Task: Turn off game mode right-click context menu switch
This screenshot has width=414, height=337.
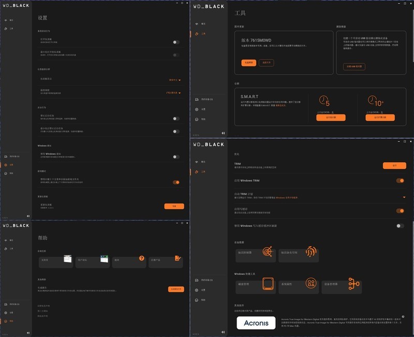Action: point(176,183)
